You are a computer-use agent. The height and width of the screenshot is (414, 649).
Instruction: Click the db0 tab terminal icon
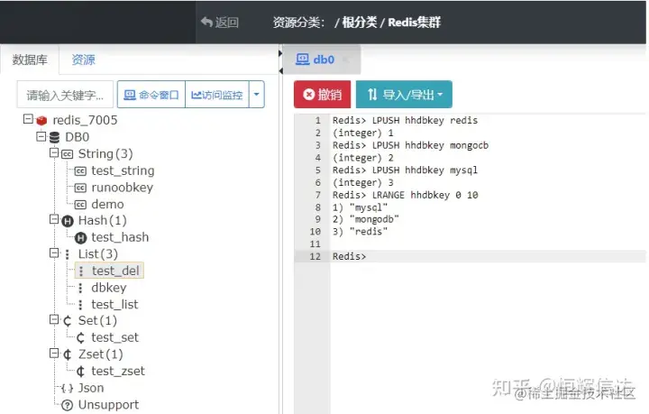click(303, 60)
